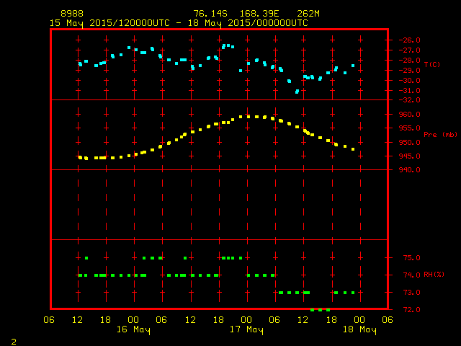Image resolution: width=461 pixels, height=346 pixels.
Task: Click hour label 00 above 17 May
Action: (246, 320)
